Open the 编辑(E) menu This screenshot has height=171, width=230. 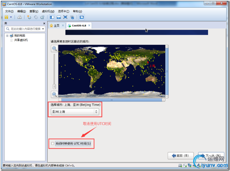(x=21, y=11)
